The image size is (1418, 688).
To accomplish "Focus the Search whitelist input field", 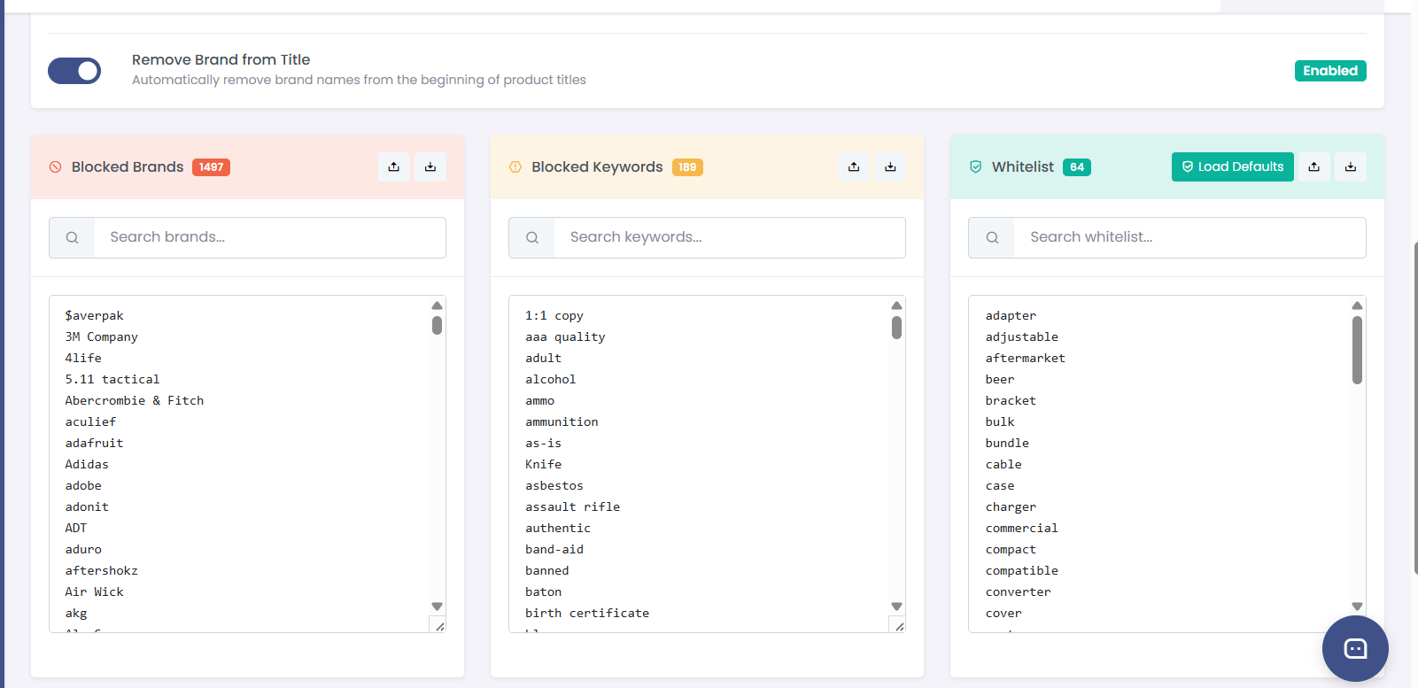I will 1189,237.
